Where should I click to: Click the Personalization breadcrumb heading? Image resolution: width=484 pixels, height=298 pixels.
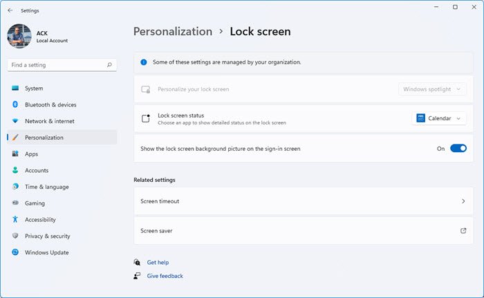pyautogui.click(x=173, y=32)
